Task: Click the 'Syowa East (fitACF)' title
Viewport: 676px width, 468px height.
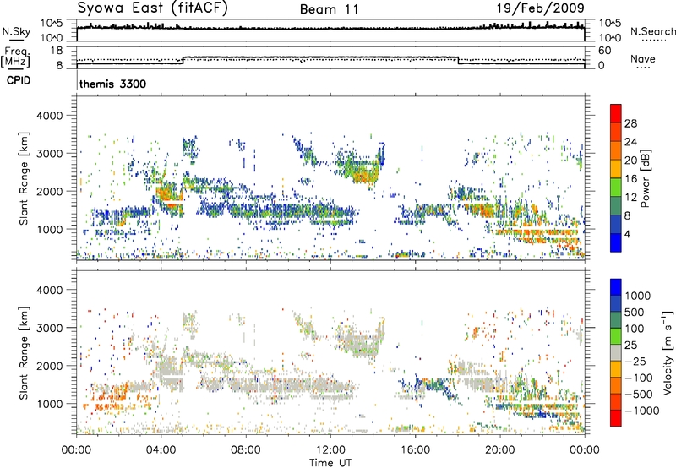Action: click(x=153, y=8)
